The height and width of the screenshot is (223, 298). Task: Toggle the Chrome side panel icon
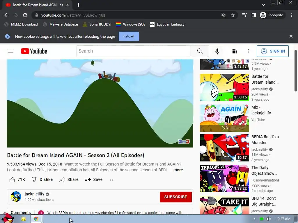(x=254, y=15)
